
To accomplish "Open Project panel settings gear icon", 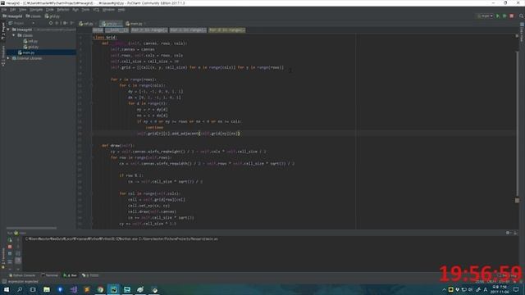I will [x=65, y=24].
